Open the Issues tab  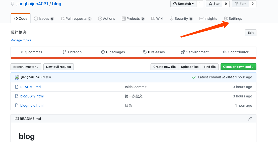click(x=44, y=19)
